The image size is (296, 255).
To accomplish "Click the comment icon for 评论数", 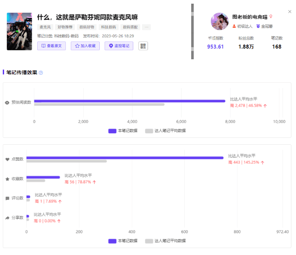I will coord(7,198).
